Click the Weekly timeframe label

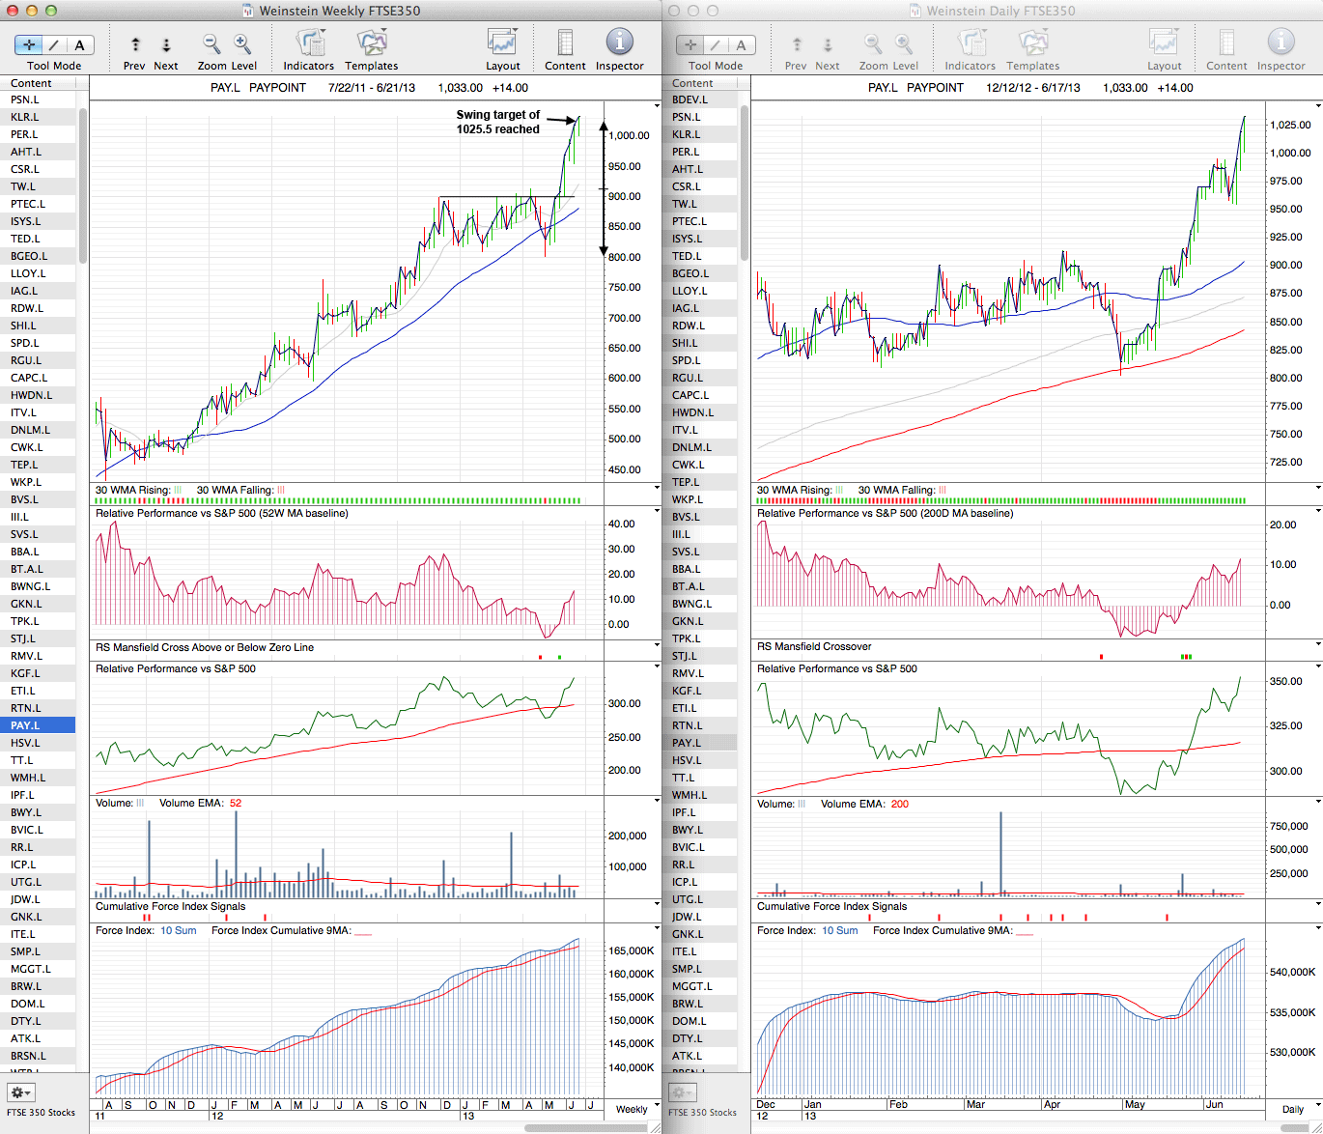(x=632, y=1109)
